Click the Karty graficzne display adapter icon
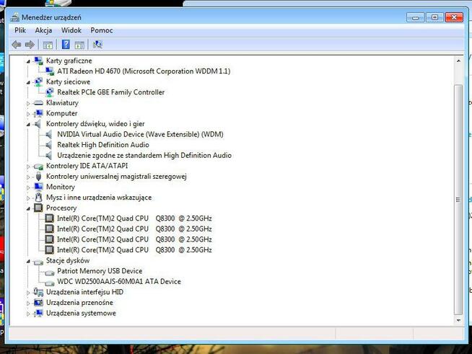This screenshot has width=472, height=354. coord(38,61)
